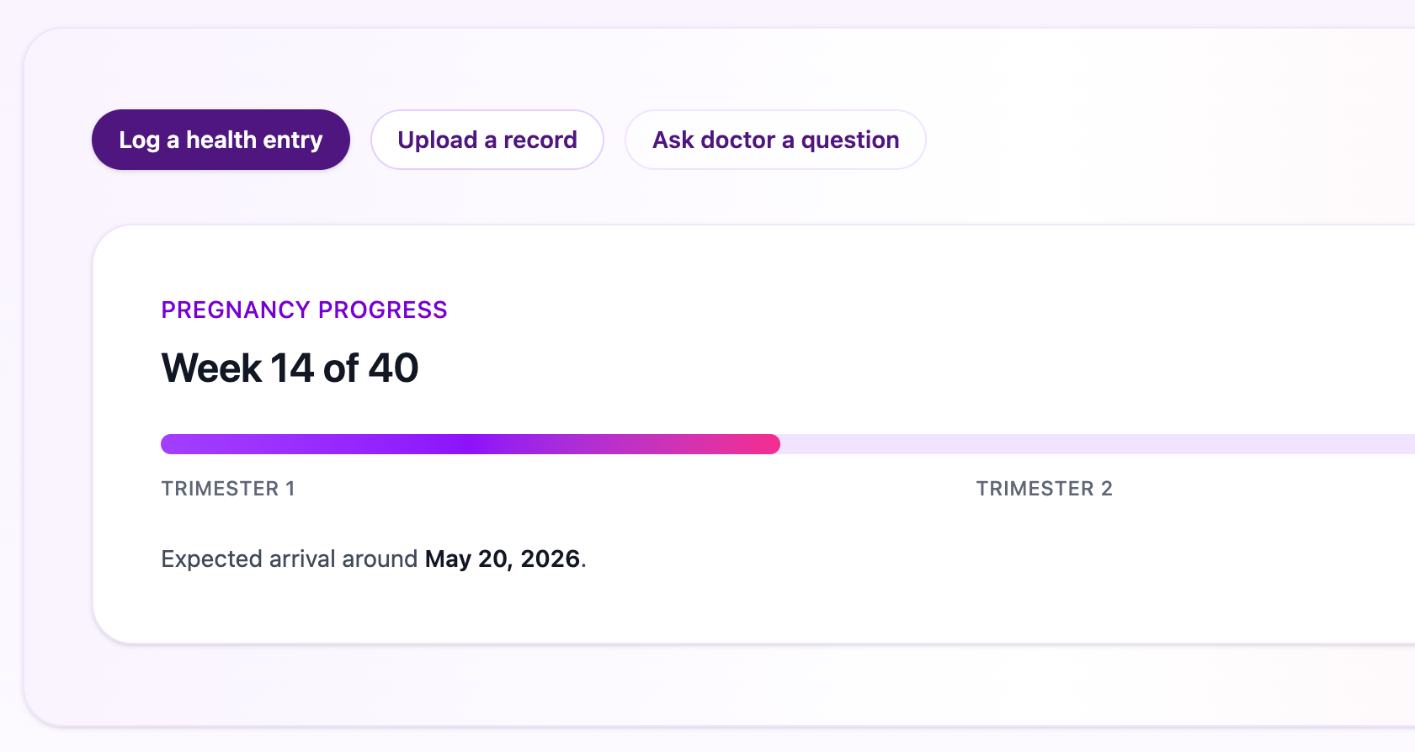Click where Trimester 2 begins on the bar

[977, 444]
